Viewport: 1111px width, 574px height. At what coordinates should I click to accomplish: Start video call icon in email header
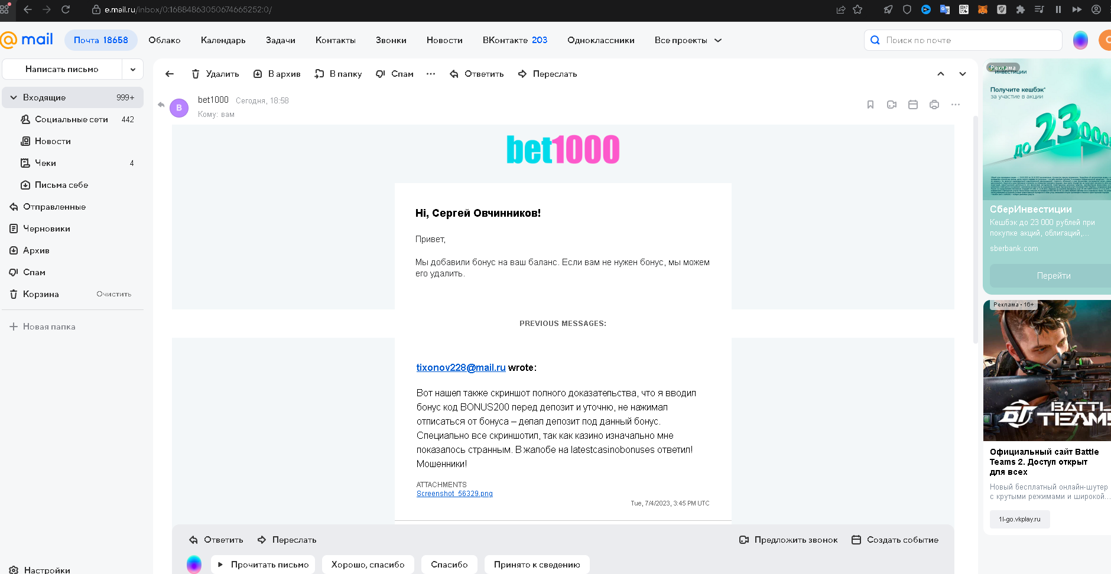pos(892,105)
